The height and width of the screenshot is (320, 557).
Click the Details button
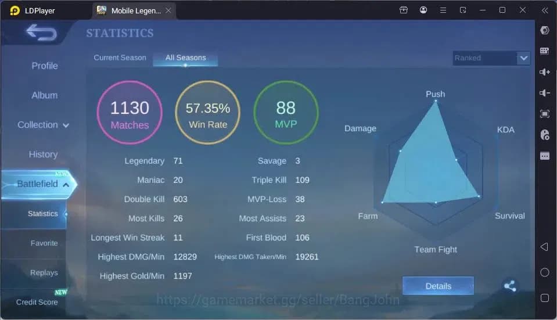pos(438,286)
